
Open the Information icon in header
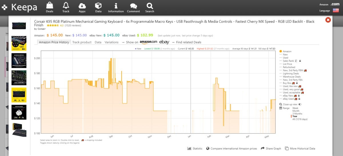click(116, 5)
